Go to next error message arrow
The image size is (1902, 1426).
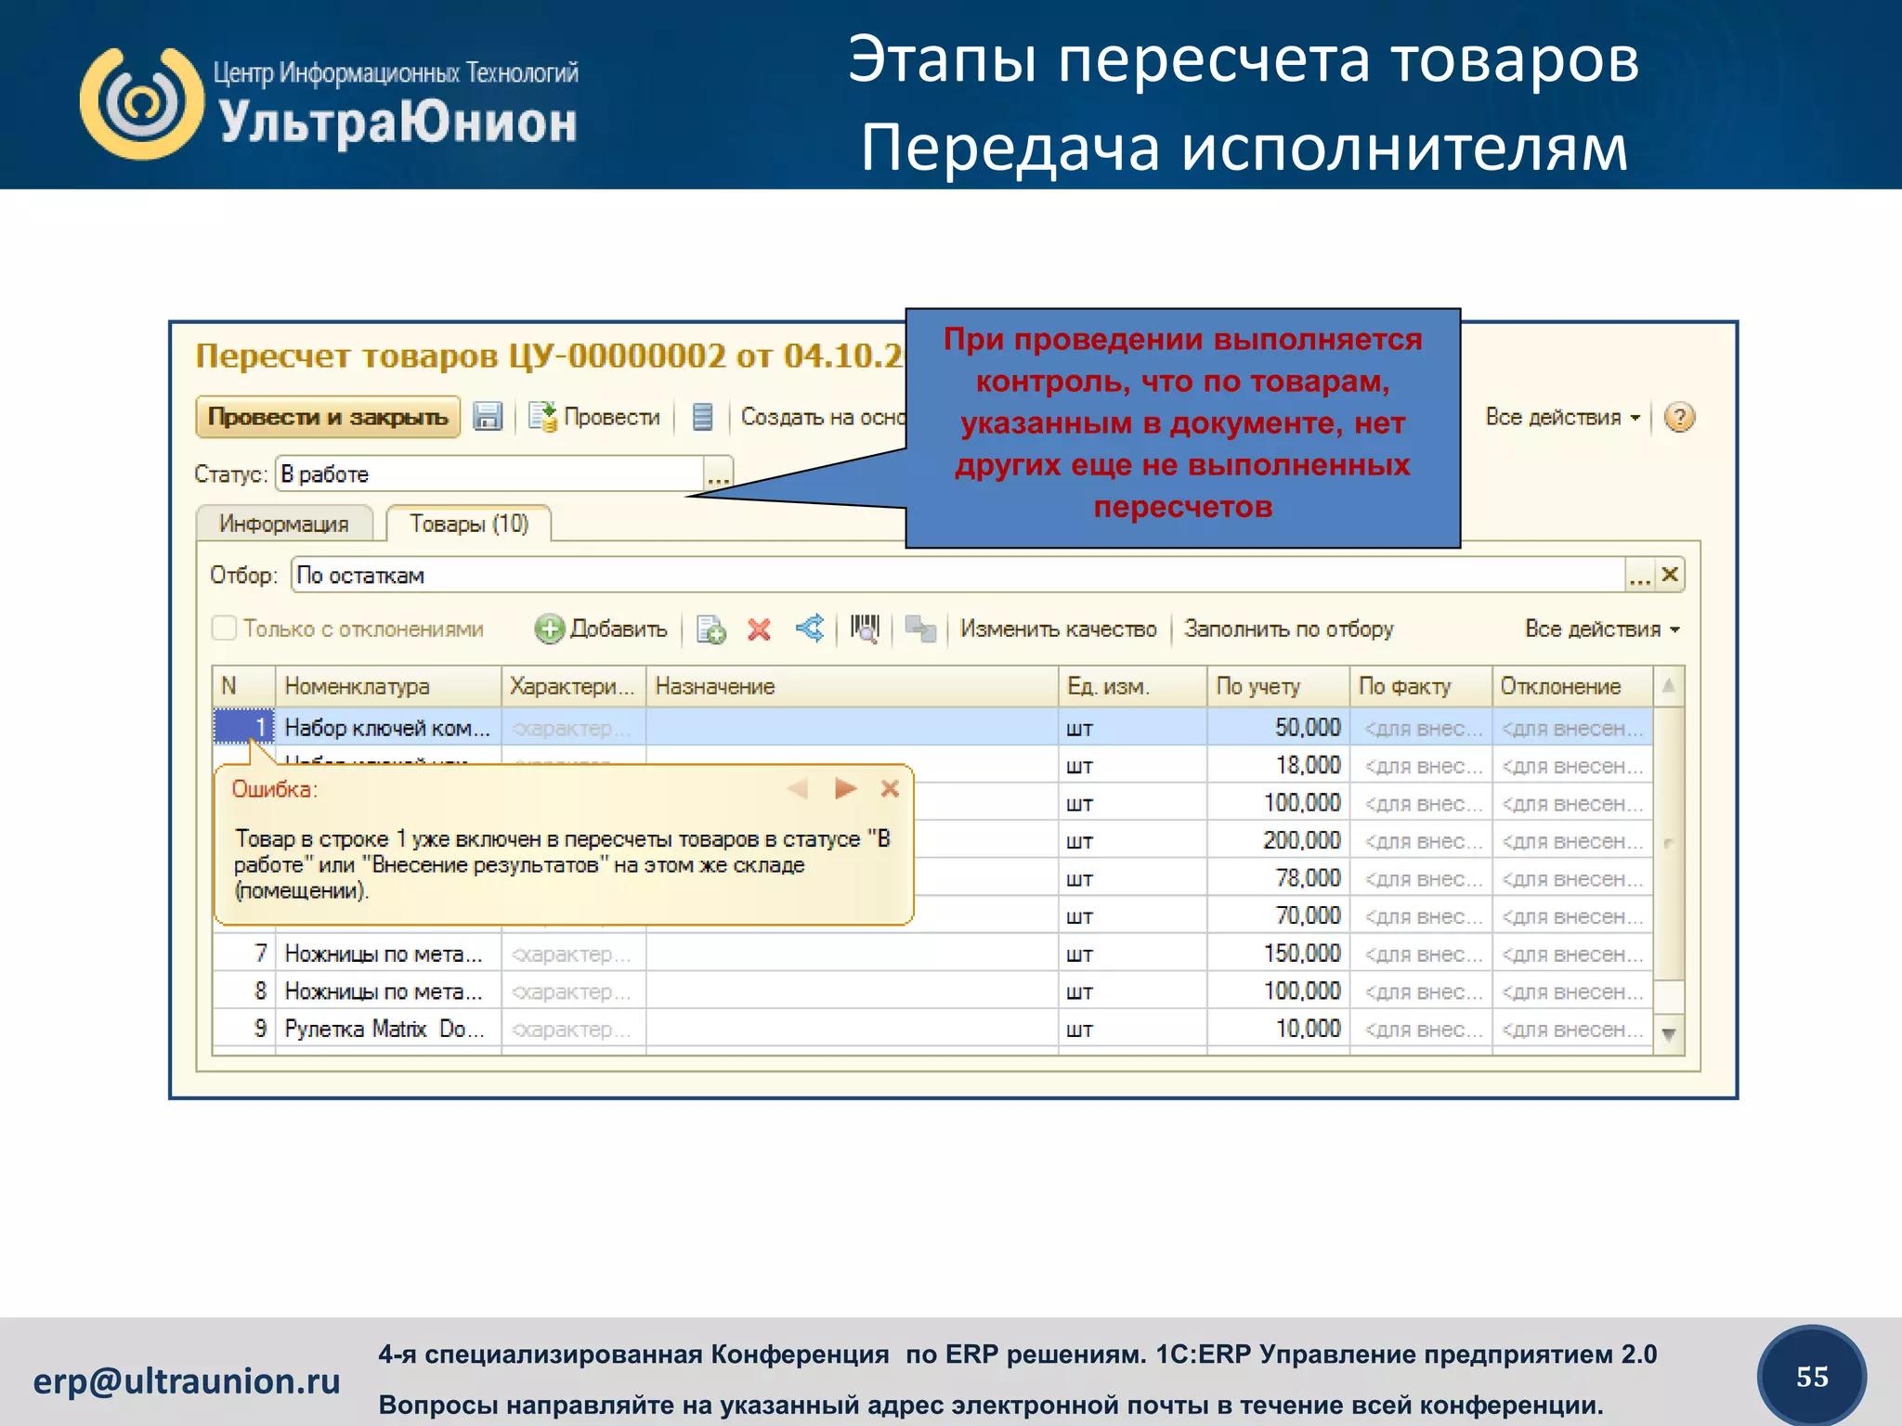pyautogui.click(x=845, y=789)
